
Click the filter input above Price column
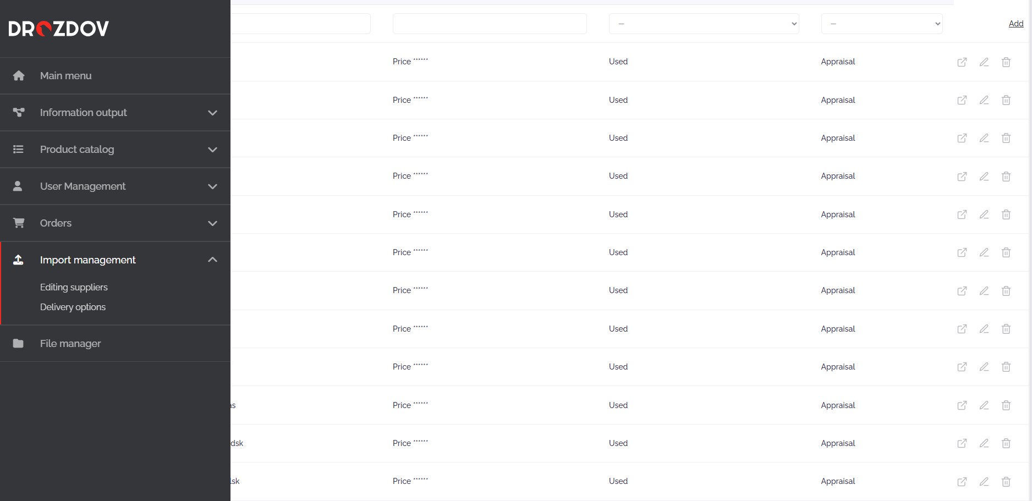(490, 24)
